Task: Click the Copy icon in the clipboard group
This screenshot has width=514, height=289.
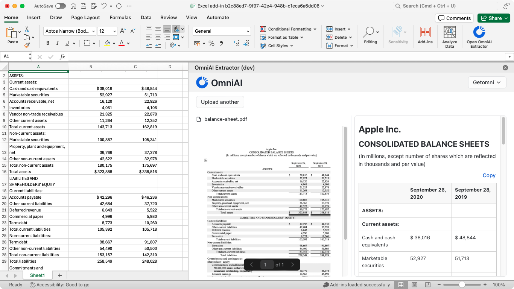Action: [x=27, y=37]
